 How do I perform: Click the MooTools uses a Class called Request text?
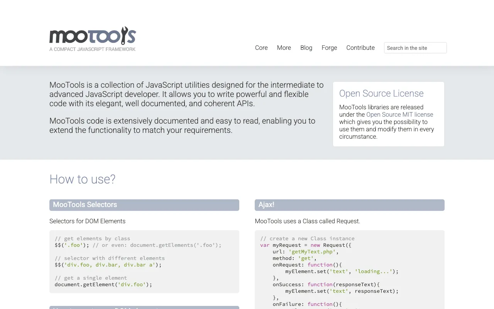coord(308,221)
